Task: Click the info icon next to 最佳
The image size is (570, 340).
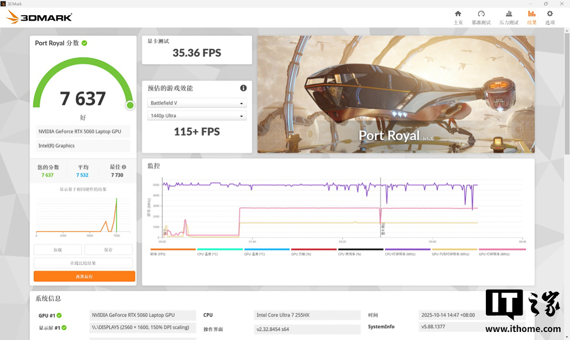Action: [124, 167]
